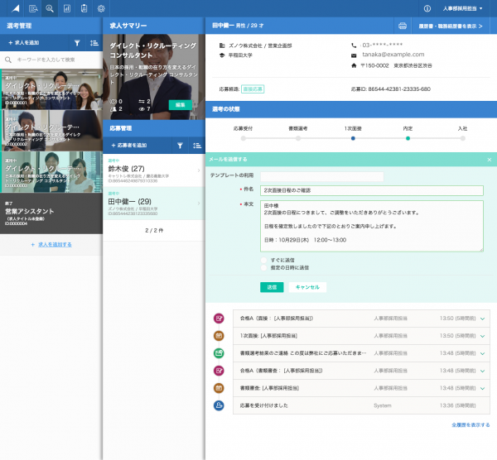497x460 pixels.
Task: Expand the 書類選考結果のご連絡 history row
Action: click(x=482, y=353)
